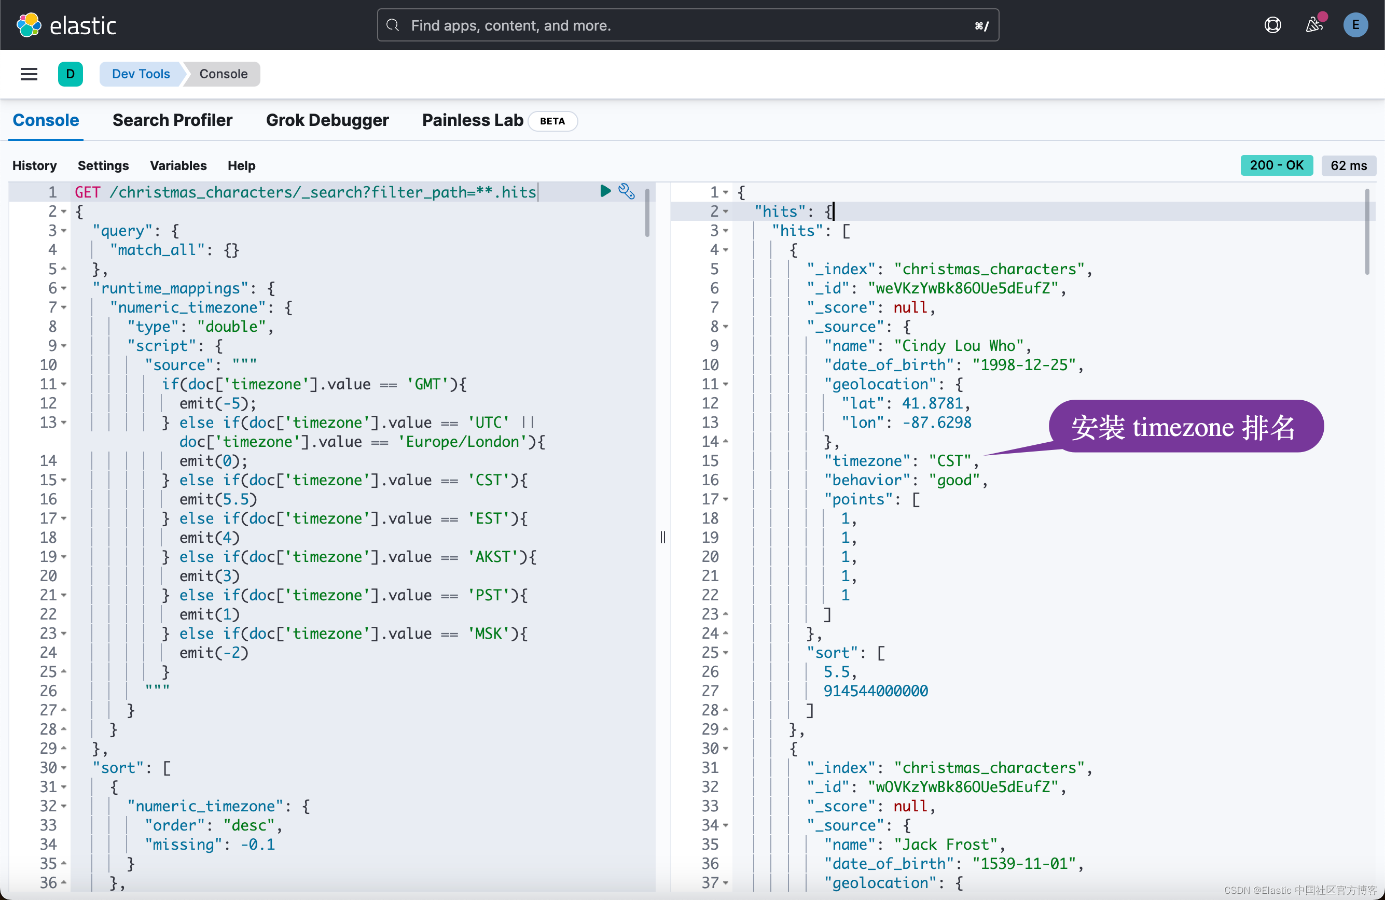
Task: Open the Variables panel
Action: [178, 165]
